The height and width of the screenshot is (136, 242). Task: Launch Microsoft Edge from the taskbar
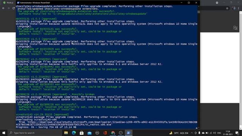[74, 133]
